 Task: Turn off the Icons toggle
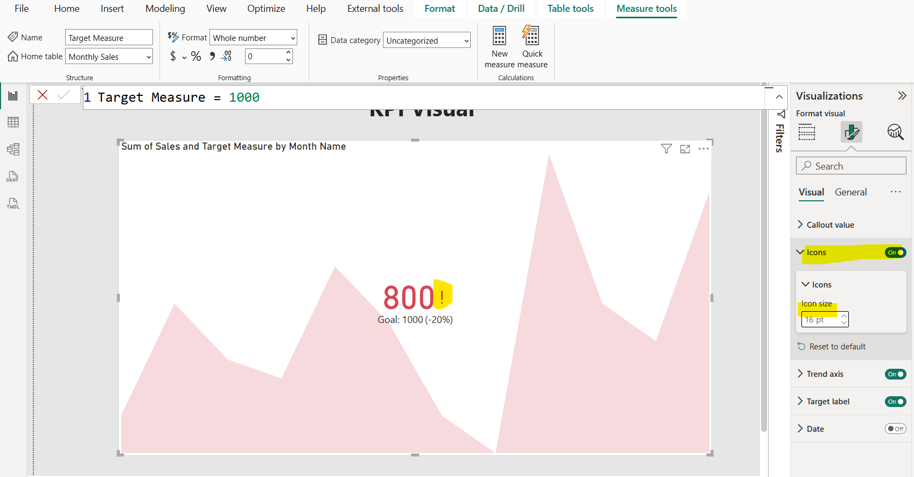pyautogui.click(x=895, y=252)
